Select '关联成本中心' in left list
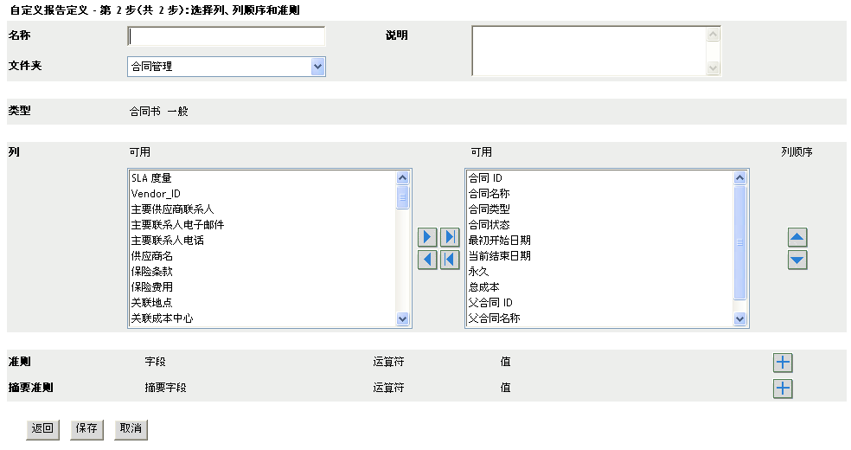The height and width of the screenshot is (450, 851). click(263, 318)
